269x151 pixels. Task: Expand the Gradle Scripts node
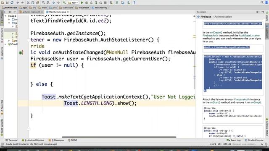(5, 44)
